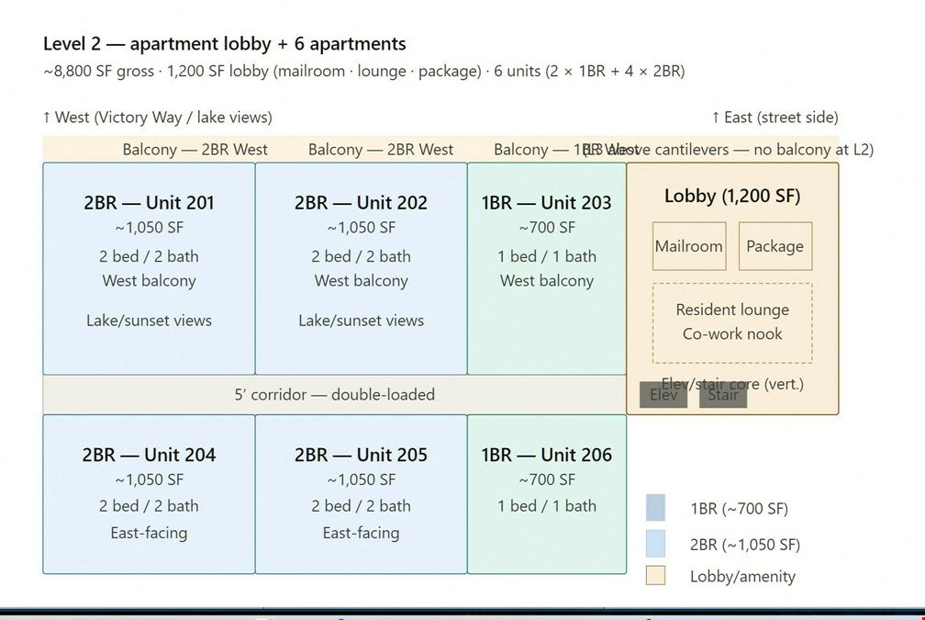Click the Level 2 apartment lobby title
This screenshot has width=925, height=620.
coord(224,44)
